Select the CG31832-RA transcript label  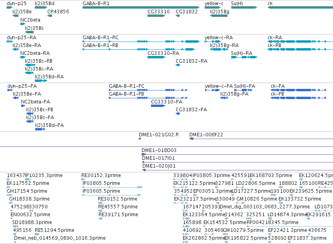(x=192, y=61)
